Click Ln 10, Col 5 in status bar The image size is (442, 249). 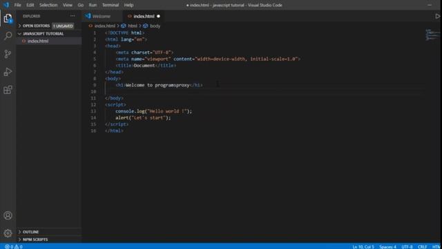click(x=363, y=247)
